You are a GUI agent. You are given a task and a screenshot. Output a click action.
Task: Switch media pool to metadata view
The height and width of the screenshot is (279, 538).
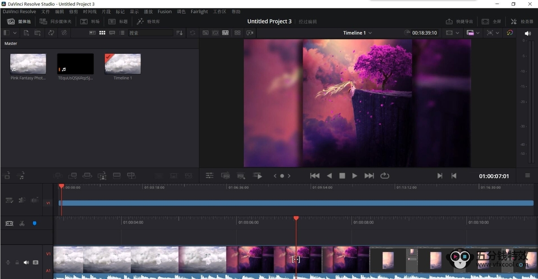pos(92,33)
